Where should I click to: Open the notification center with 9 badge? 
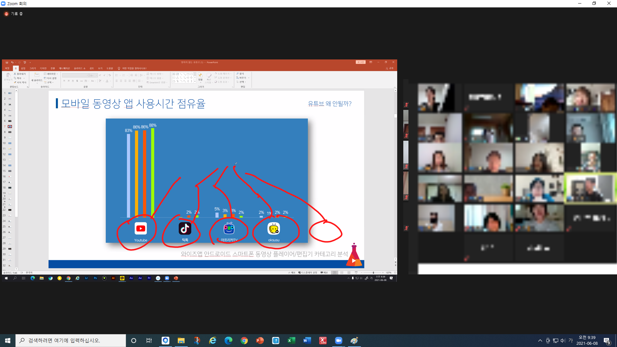607,341
